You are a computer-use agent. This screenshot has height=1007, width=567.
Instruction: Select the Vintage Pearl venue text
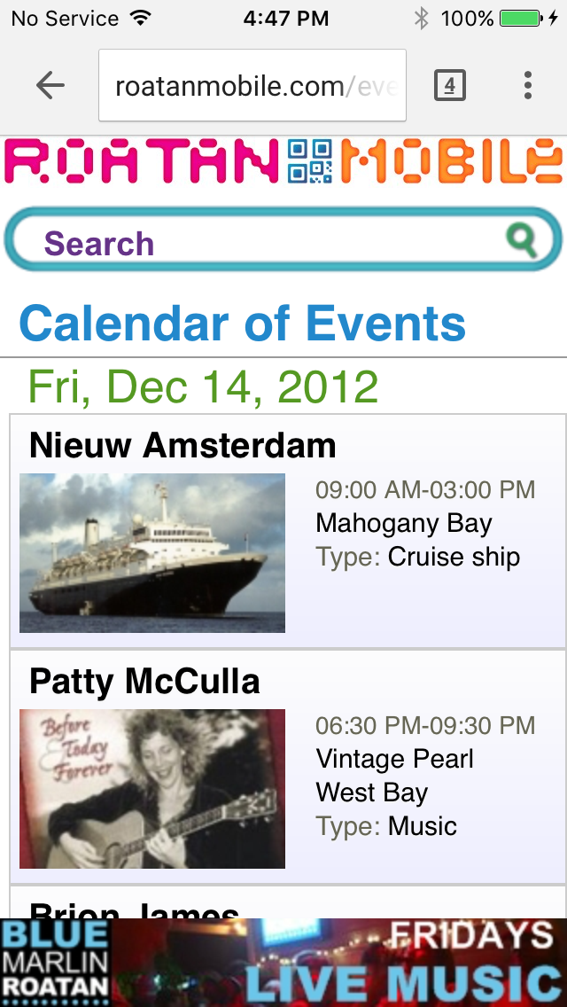[x=394, y=759]
